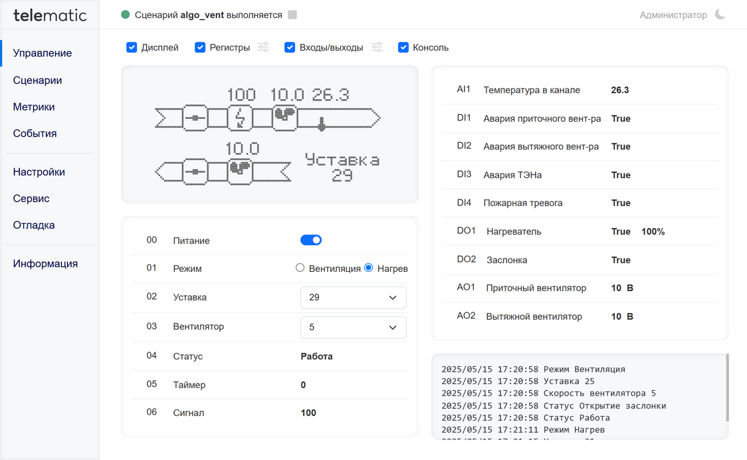Click the Уставка 29 display text
747x460 pixels.
[342, 168]
